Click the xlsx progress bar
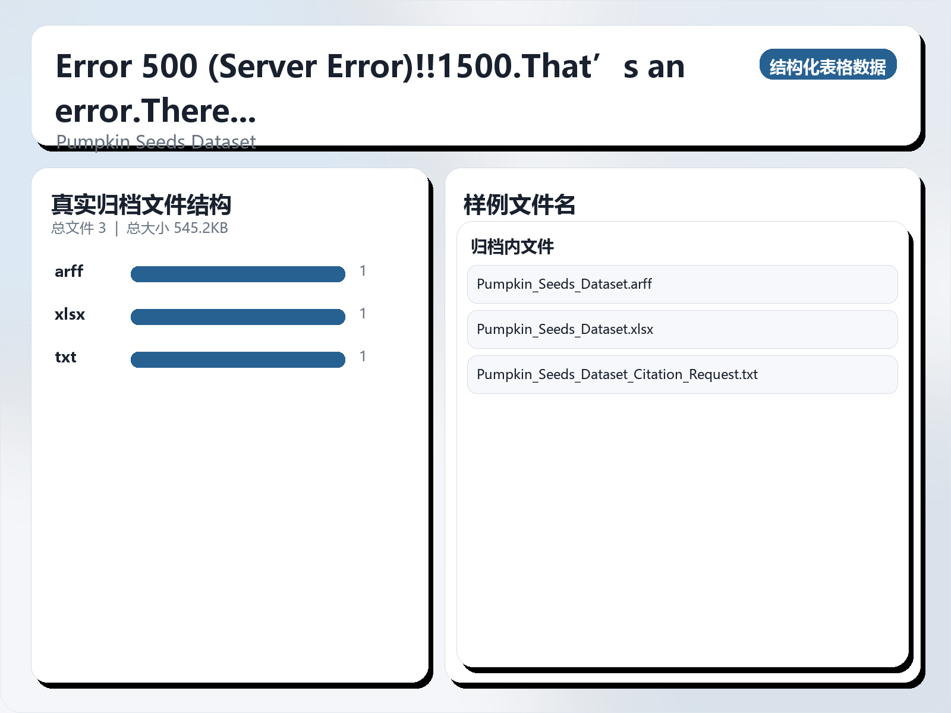951x713 pixels. [x=238, y=317]
